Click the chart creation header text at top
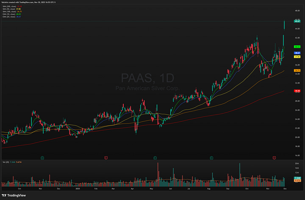The height and width of the screenshot is (200, 305). pos(29,3)
